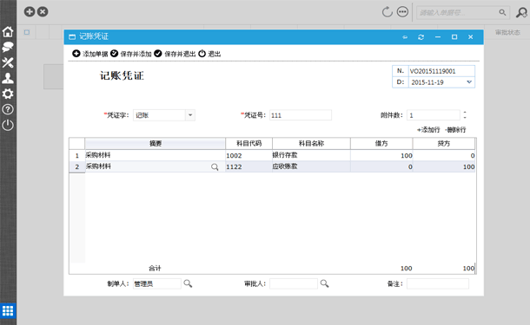Open the Home icon in the sidebar
This screenshot has width=530, height=325.
8,32
